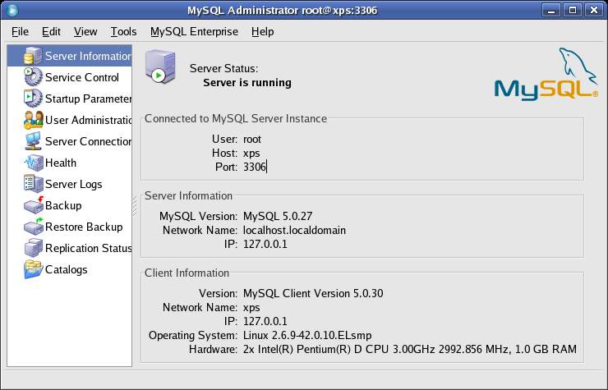
Task: Select the User Administration icon
Action: (x=33, y=120)
